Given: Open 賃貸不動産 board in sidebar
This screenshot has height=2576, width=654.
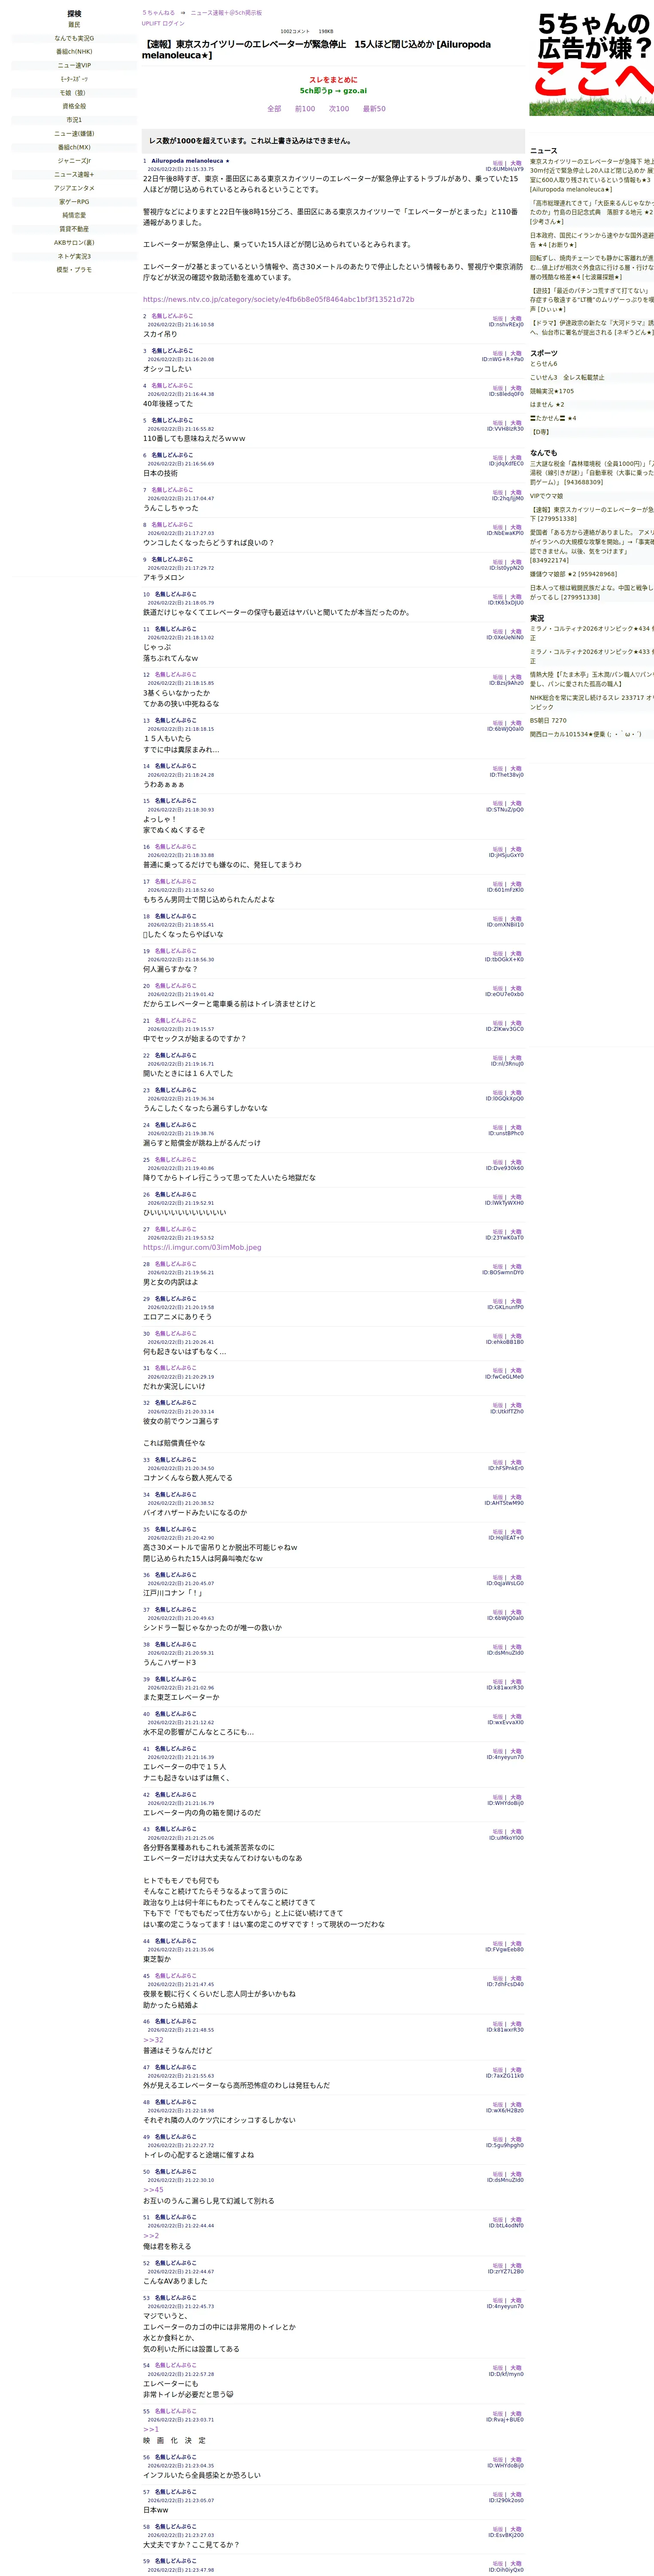Looking at the screenshot, I should [74, 229].
